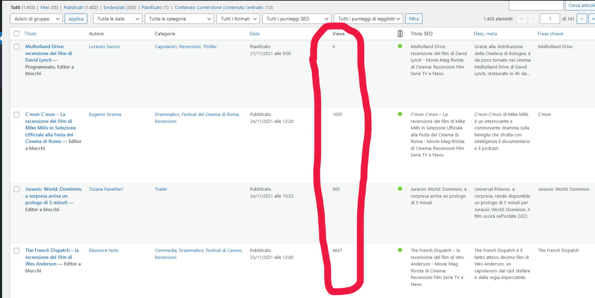This screenshot has height=298, width=595.
Task: Check the Mulholland Drive post checkbox
Action: click(x=17, y=47)
